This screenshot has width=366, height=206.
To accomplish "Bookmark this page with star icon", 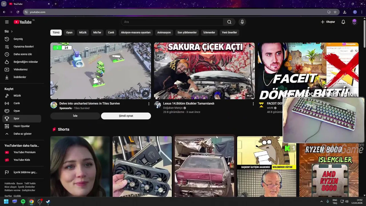I will click(x=335, y=12).
